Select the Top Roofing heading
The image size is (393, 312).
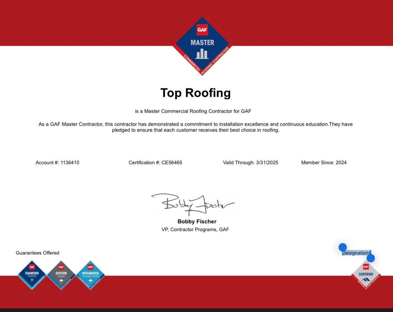pos(196,93)
